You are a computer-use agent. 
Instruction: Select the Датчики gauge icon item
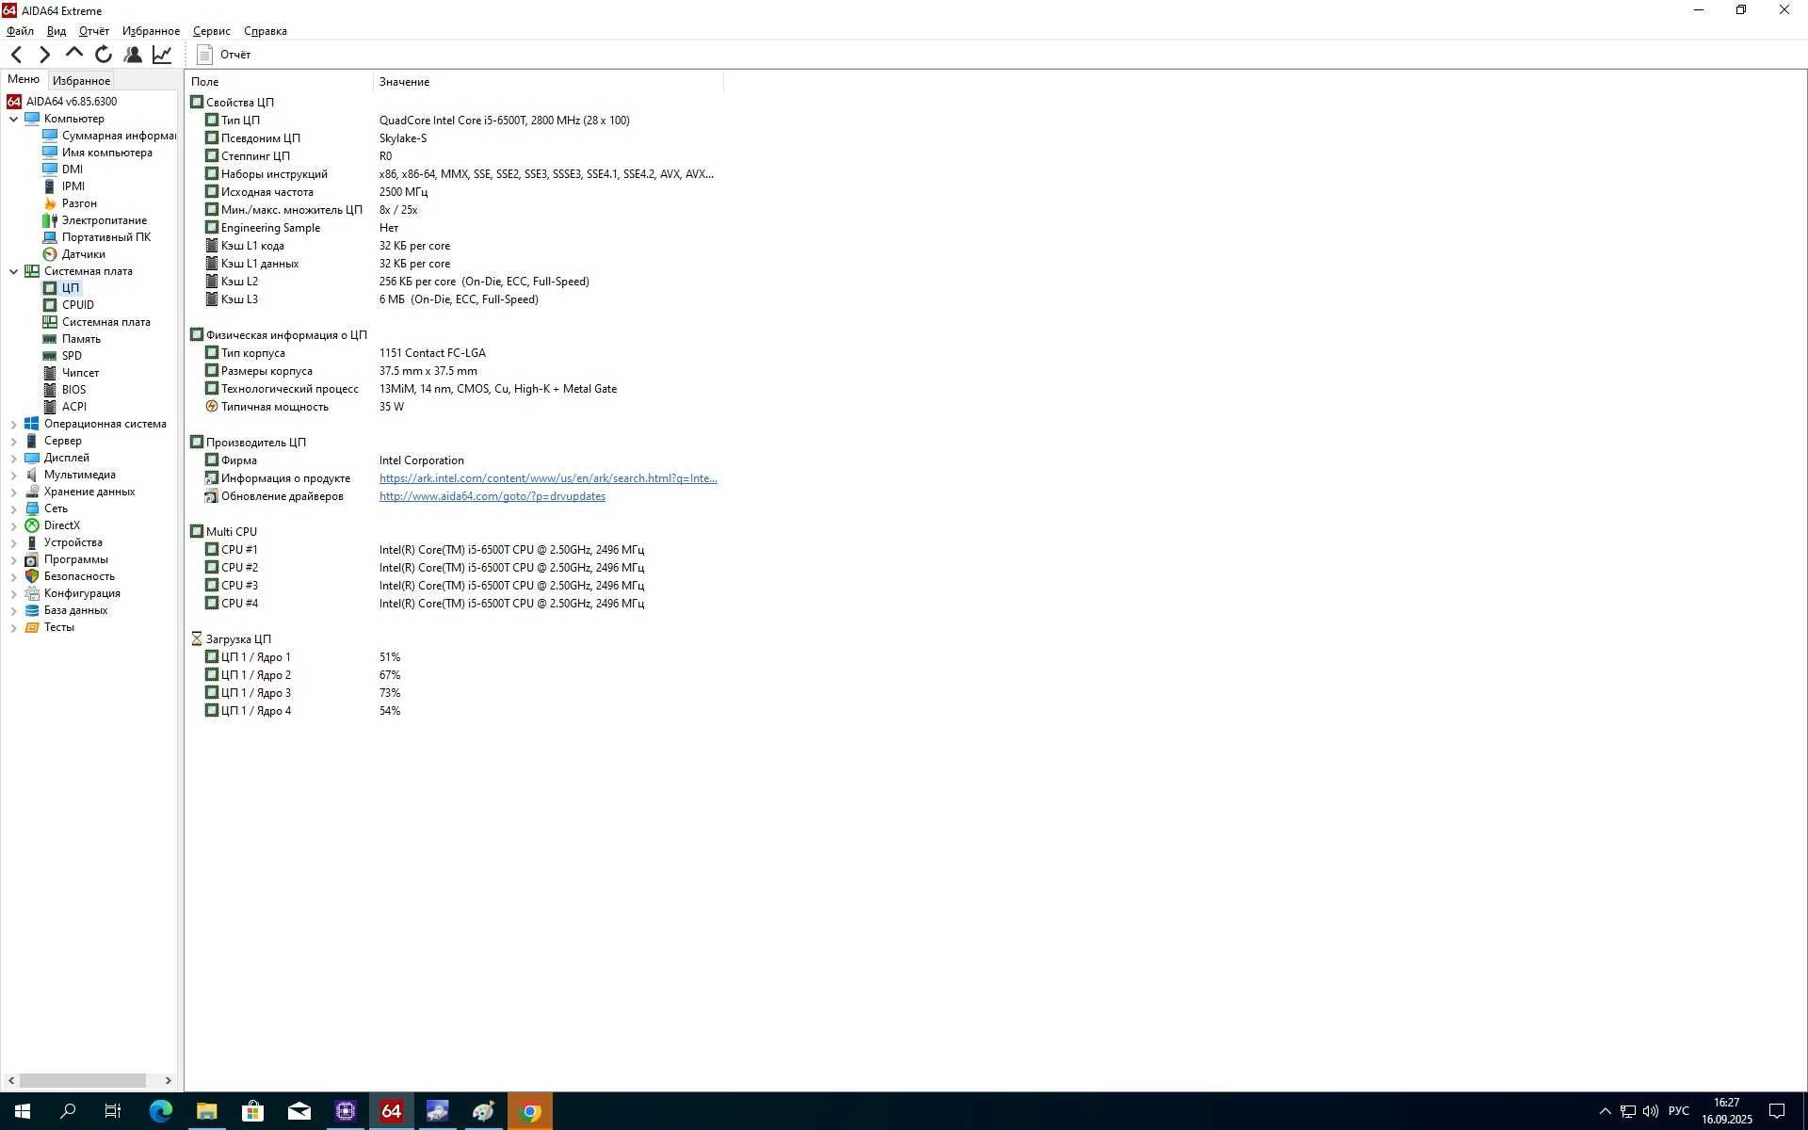(74, 254)
